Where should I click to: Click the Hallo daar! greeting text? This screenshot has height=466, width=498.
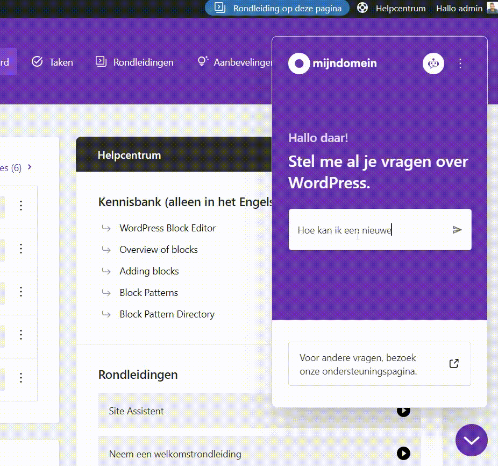[x=318, y=138]
